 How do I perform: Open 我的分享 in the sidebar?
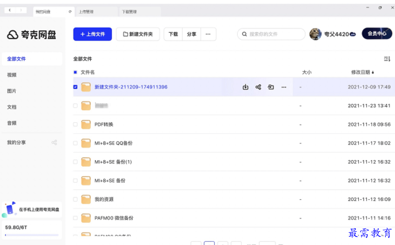click(x=16, y=142)
